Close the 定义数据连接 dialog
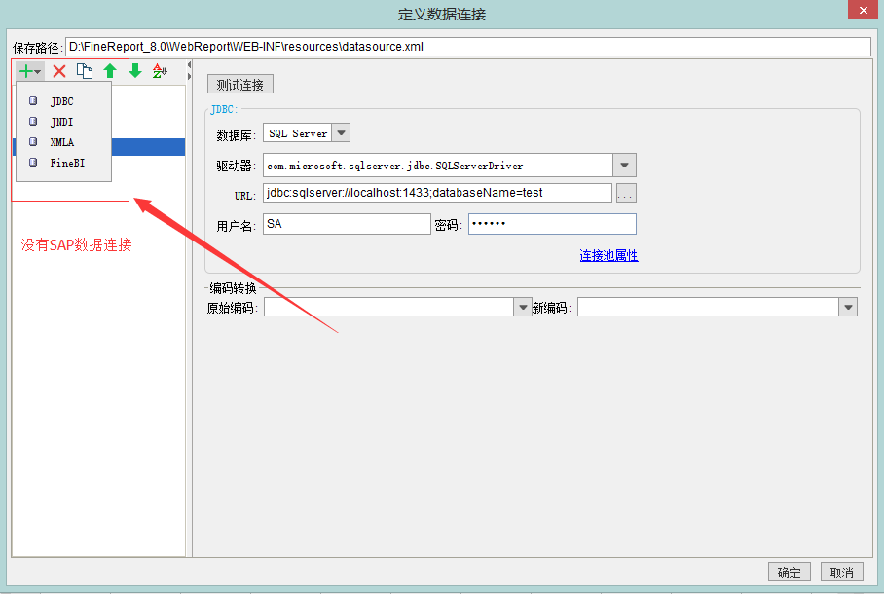 pyautogui.click(x=864, y=10)
